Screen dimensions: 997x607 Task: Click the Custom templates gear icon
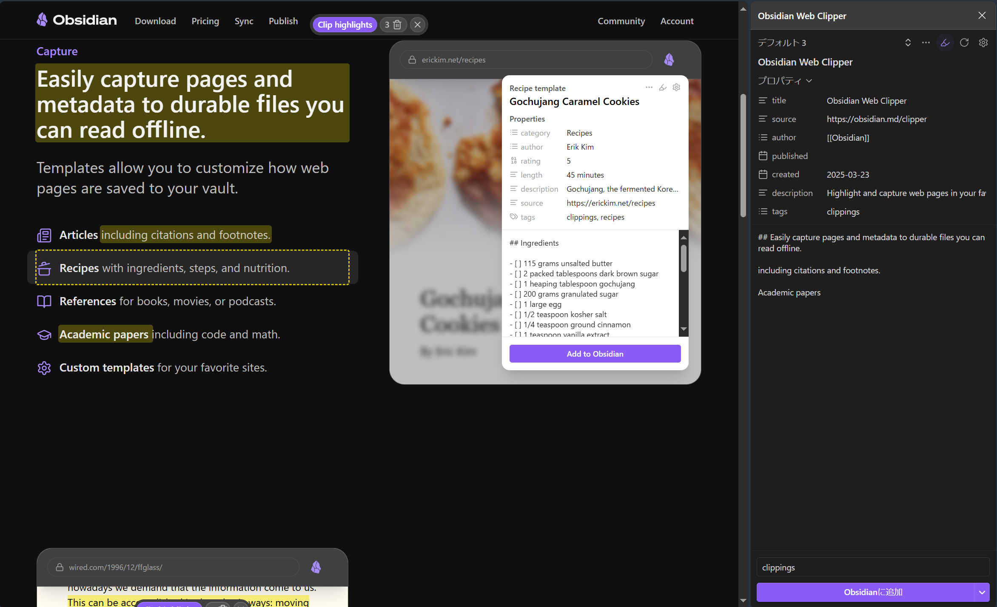click(44, 368)
